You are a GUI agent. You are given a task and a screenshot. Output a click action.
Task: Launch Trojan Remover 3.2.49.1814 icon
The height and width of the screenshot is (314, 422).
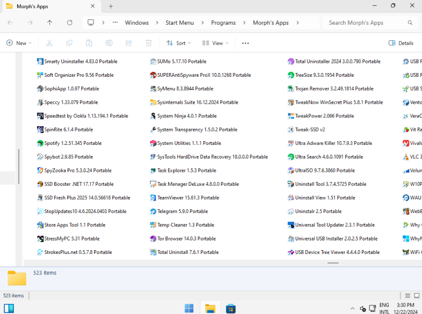(x=291, y=89)
